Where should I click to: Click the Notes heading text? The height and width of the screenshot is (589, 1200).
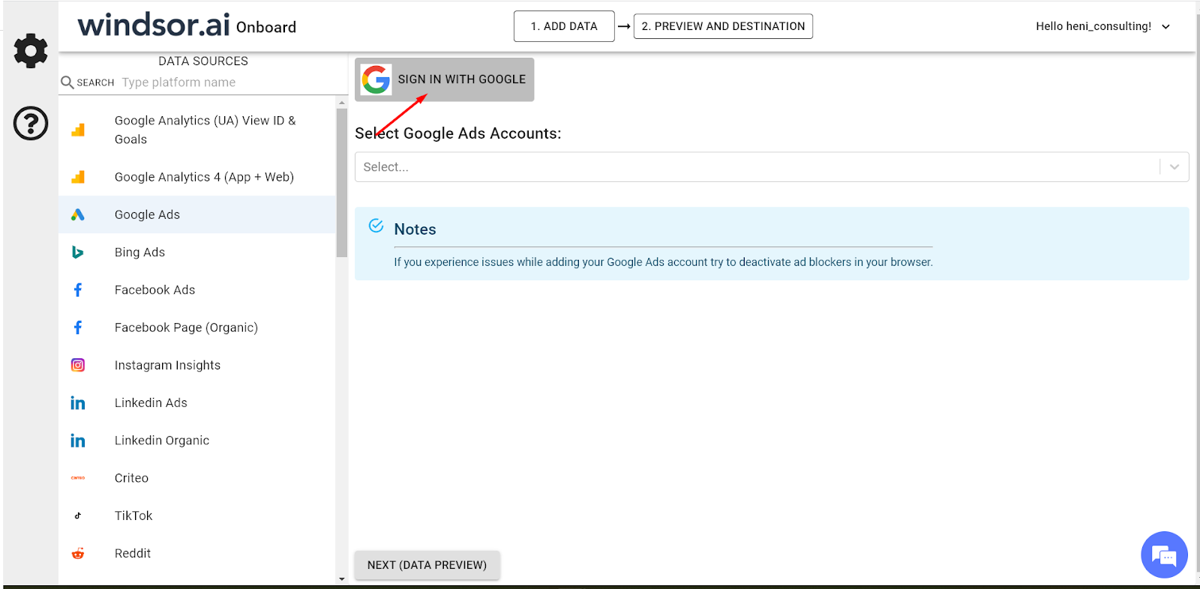pos(415,229)
